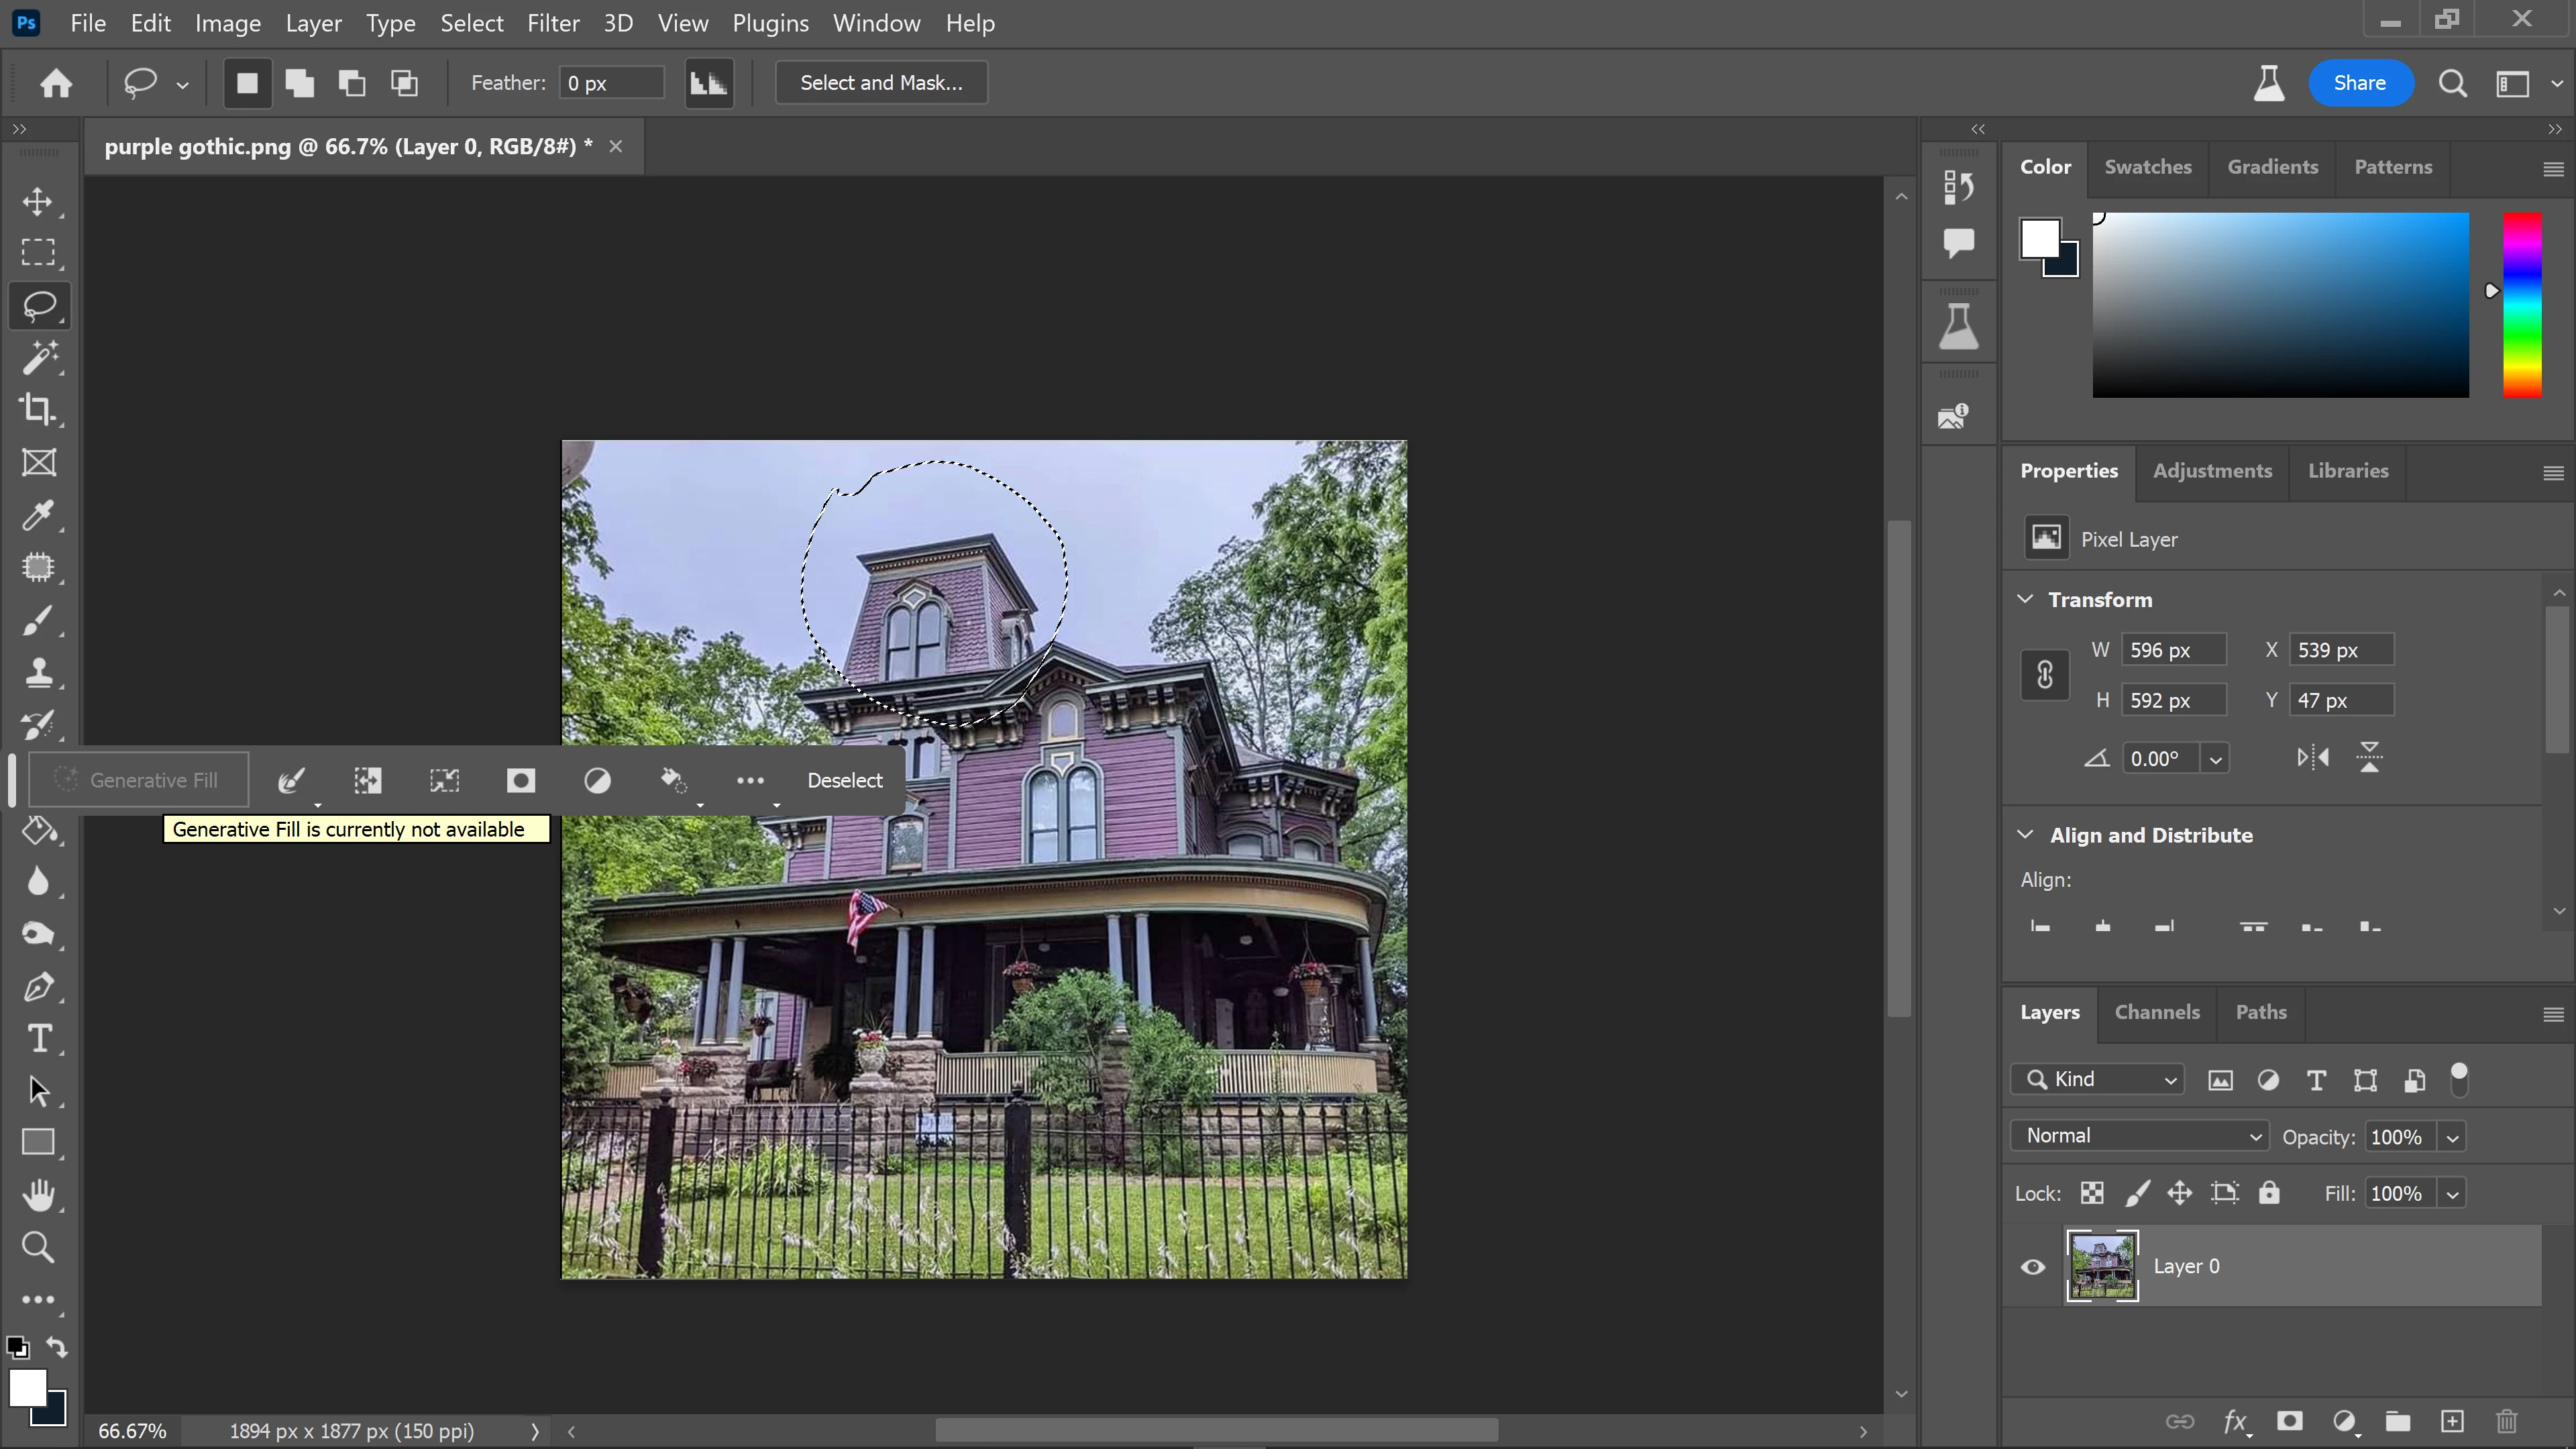
Task: Open the Normal blend mode dropdown
Action: [x=2139, y=1136]
